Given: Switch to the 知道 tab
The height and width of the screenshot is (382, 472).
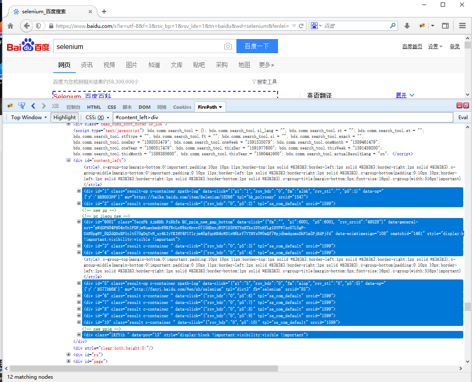Looking at the screenshot, I should click(154, 65).
